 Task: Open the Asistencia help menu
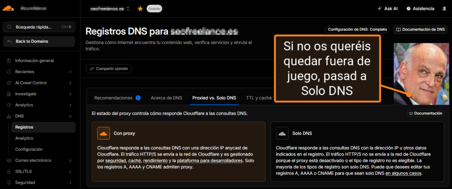click(x=420, y=9)
